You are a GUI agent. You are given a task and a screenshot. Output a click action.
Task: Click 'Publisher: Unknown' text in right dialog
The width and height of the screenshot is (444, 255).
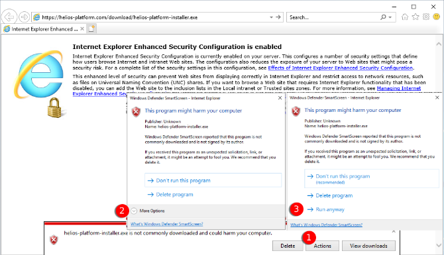(x=322, y=121)
